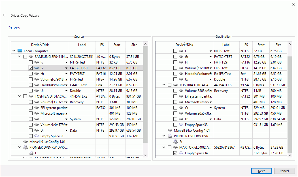298x177 pixels.
Task: Click the C: volume icon in Destination
Action: pyautogui.click(x=181, y=108)
